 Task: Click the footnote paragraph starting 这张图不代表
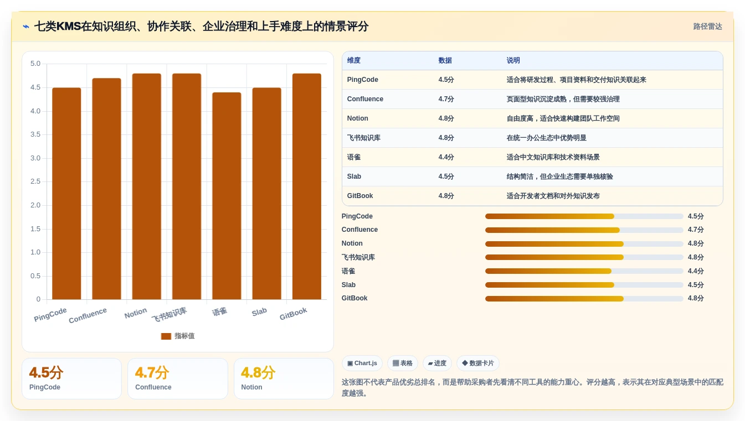pos(532,388)
